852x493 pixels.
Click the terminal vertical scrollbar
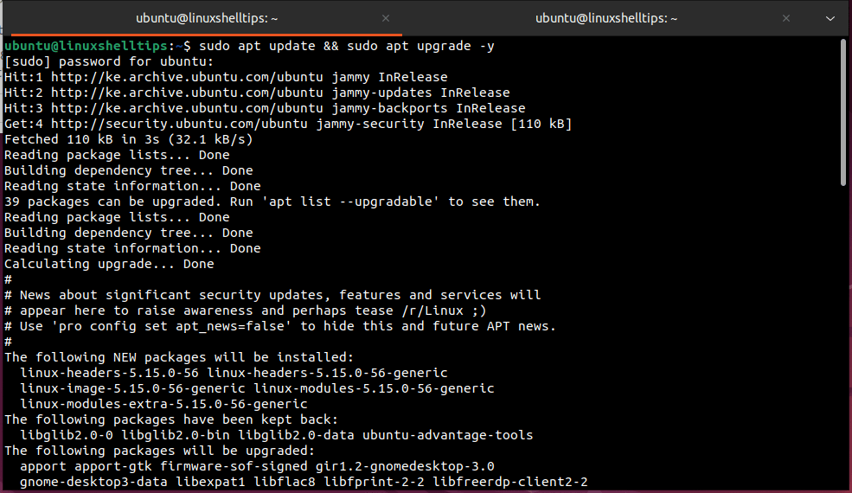pyautogui.click(x=843, y=113)
